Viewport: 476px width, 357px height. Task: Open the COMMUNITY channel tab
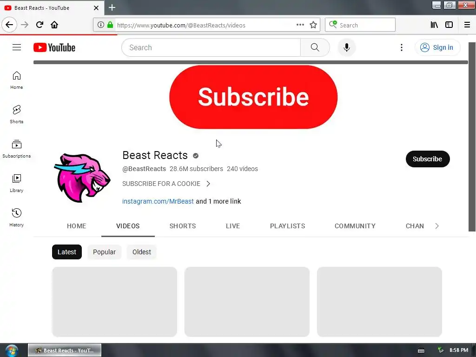[x=355, y=226]
